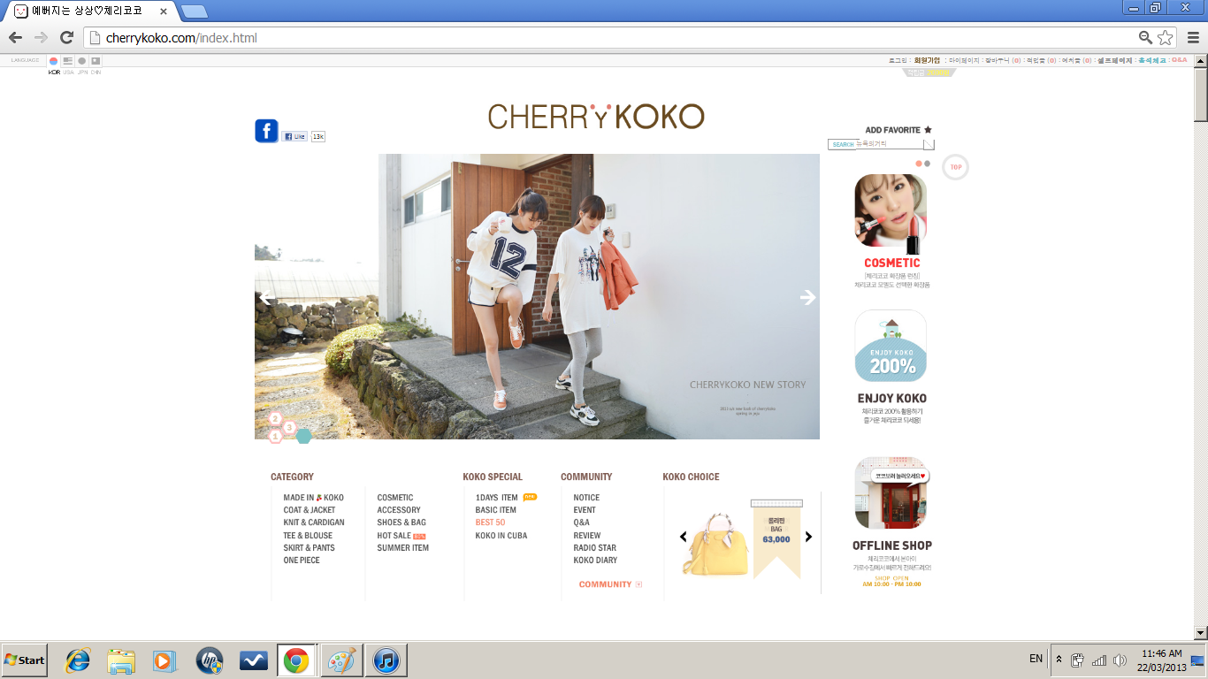Viewport: 1208px width, 679px height.
Task: Activate slide 3 carousel dot
Action: [x=290, y=427]
